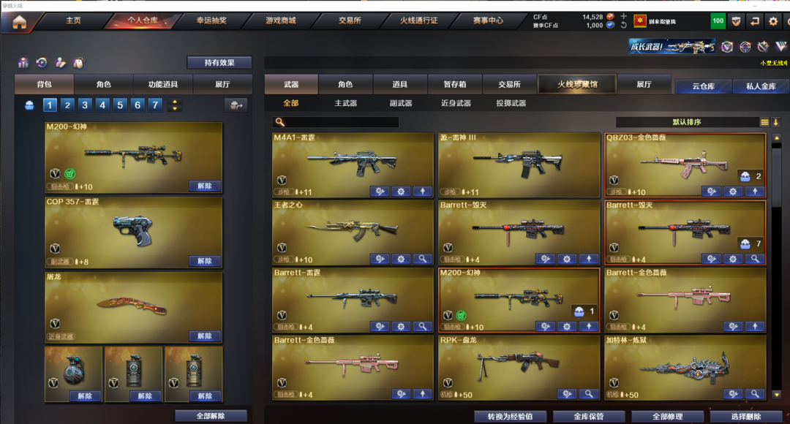Click the wrench icon on M4A1-雷霆 card
Viewport: 790px width, 424px height.
380,192
